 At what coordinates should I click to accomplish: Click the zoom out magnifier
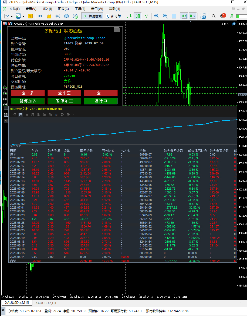165,16
